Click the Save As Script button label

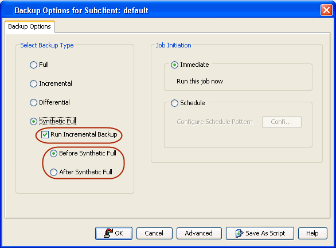[265, 233]
